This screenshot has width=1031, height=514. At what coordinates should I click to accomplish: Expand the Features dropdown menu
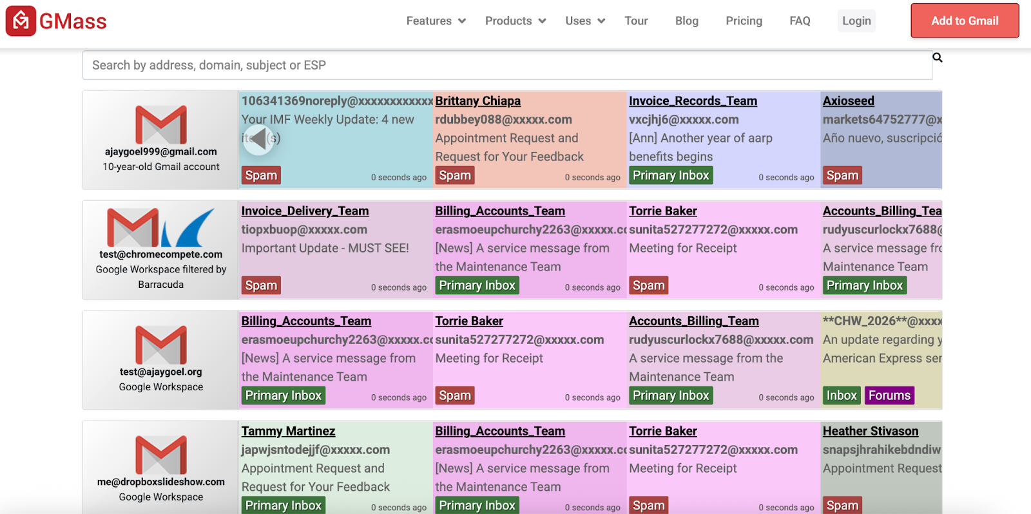tap(436, 21)
